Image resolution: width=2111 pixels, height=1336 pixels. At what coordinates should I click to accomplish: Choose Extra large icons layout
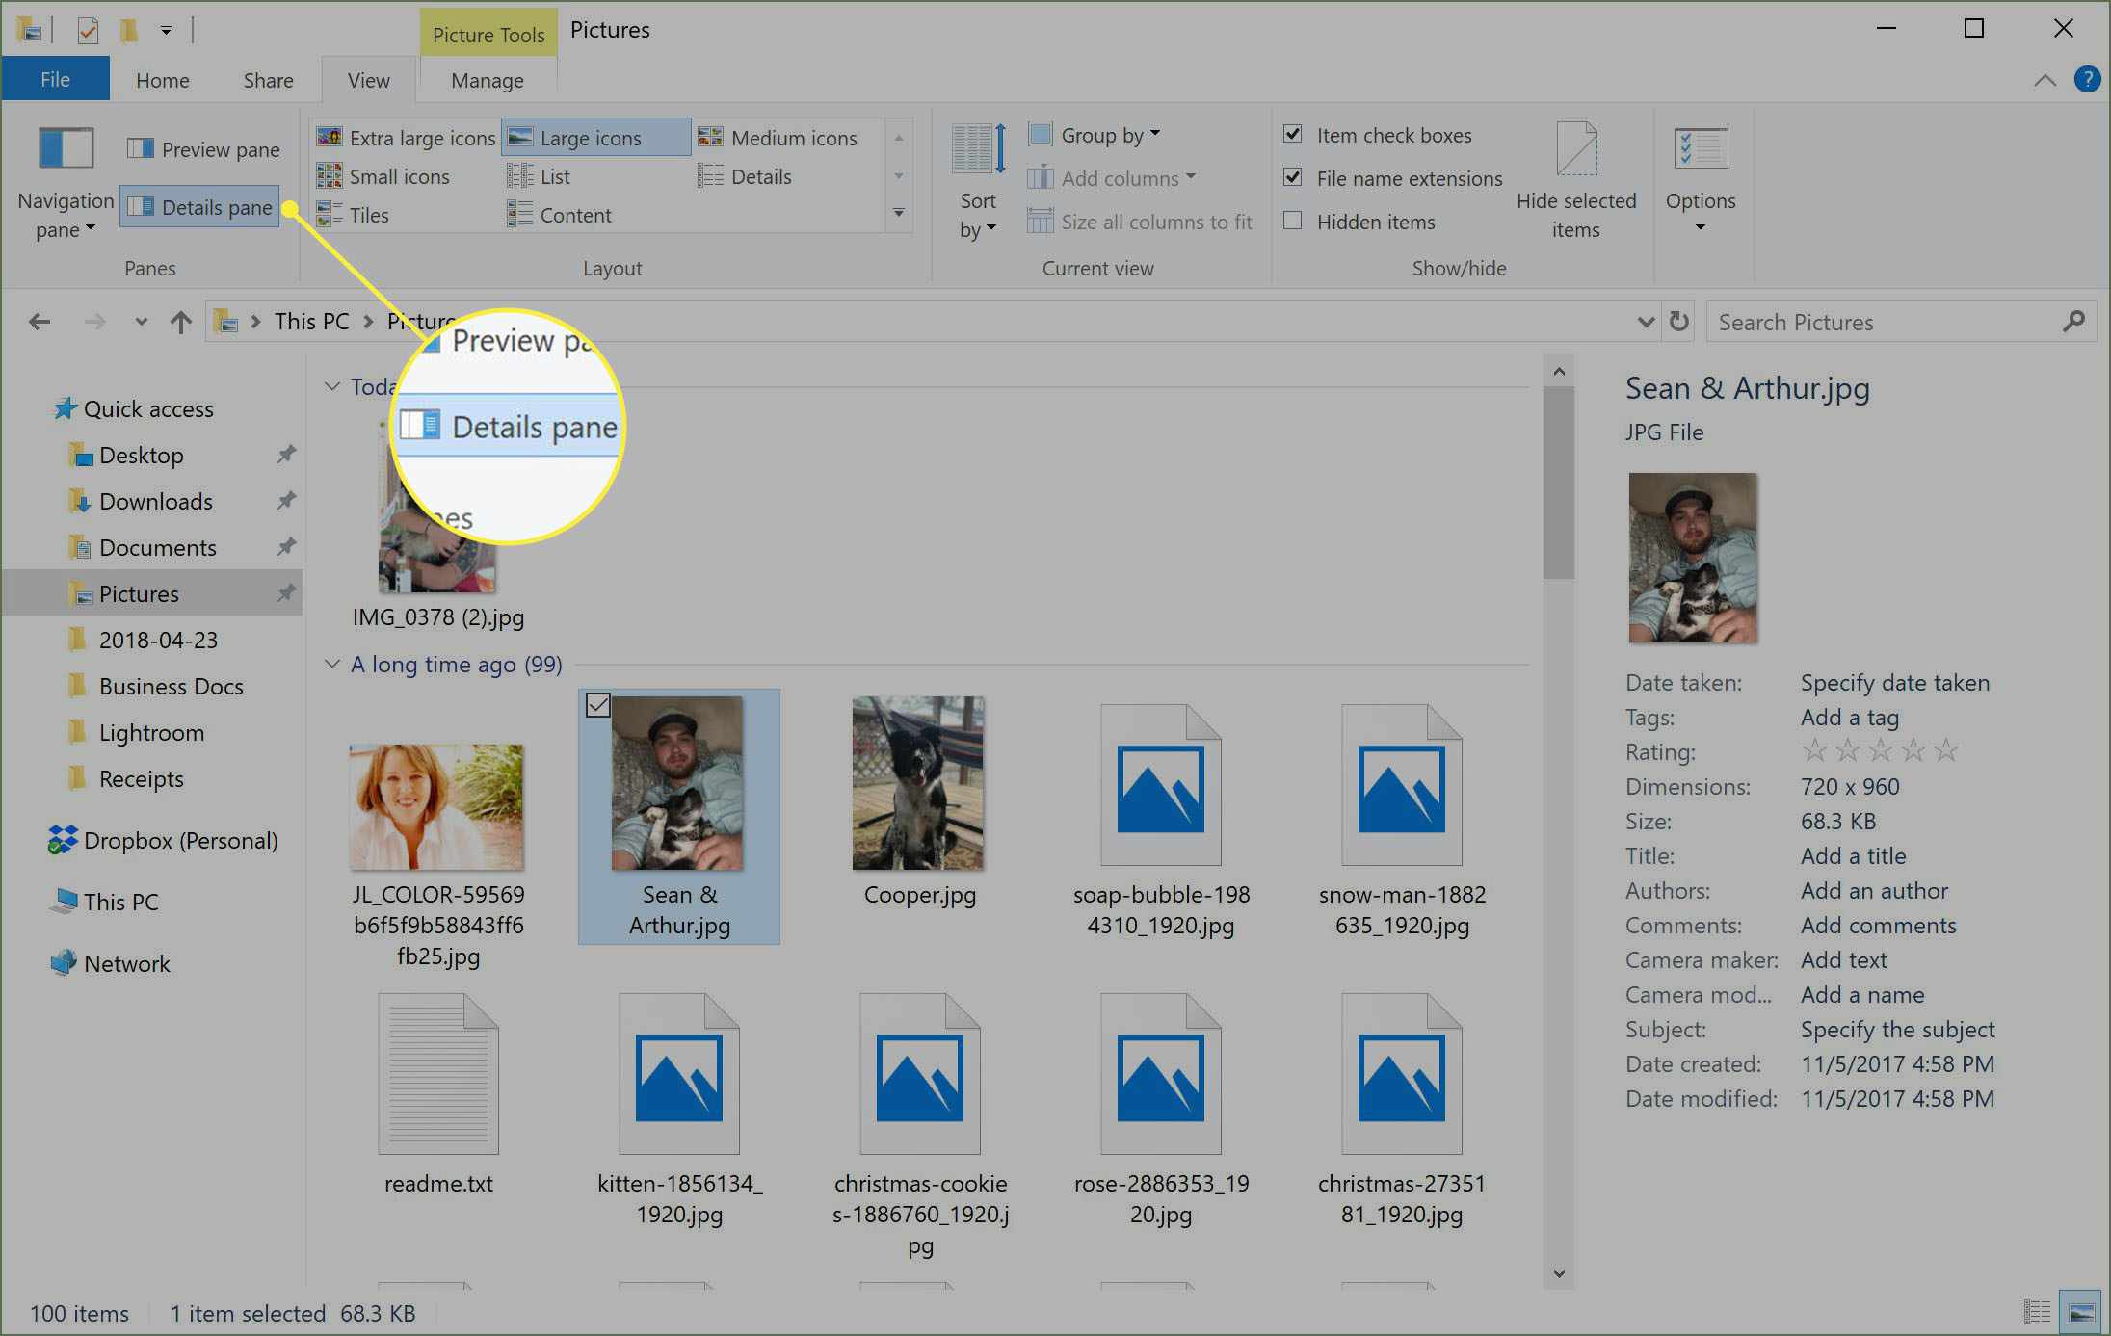coord(406,138)
